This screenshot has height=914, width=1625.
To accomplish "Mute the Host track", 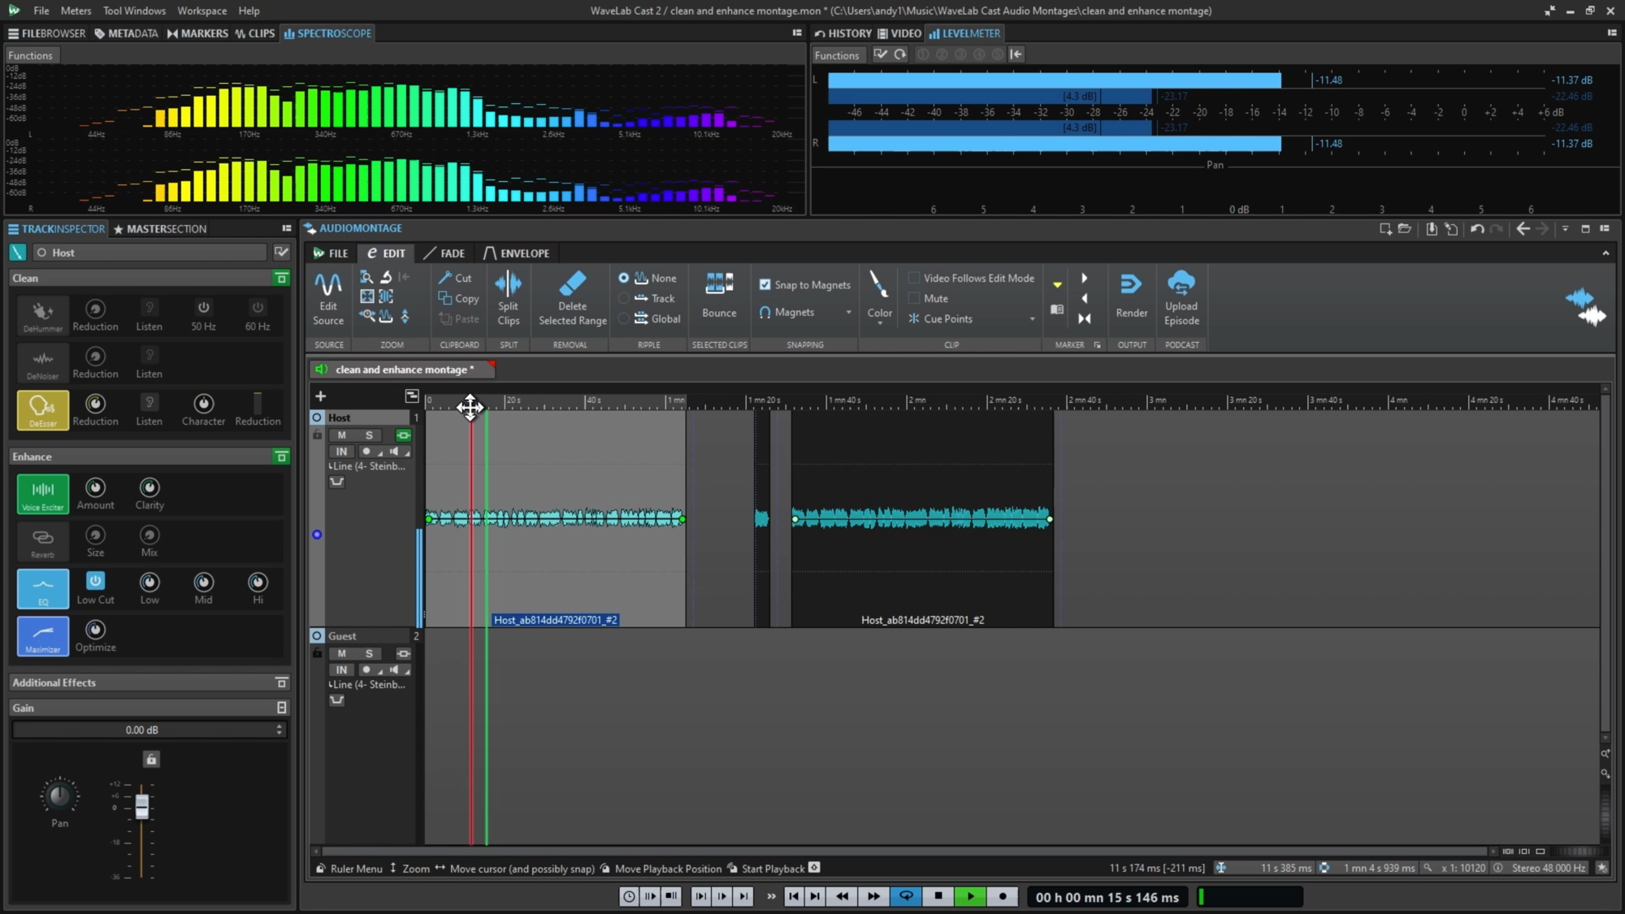I will click(x=342, y=435).
